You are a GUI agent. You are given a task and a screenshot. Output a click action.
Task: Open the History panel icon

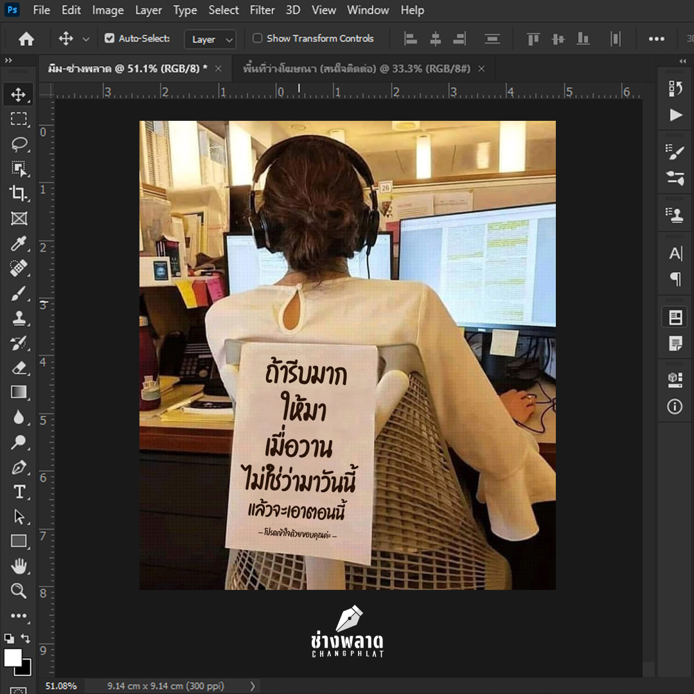(x=675, y=89)
